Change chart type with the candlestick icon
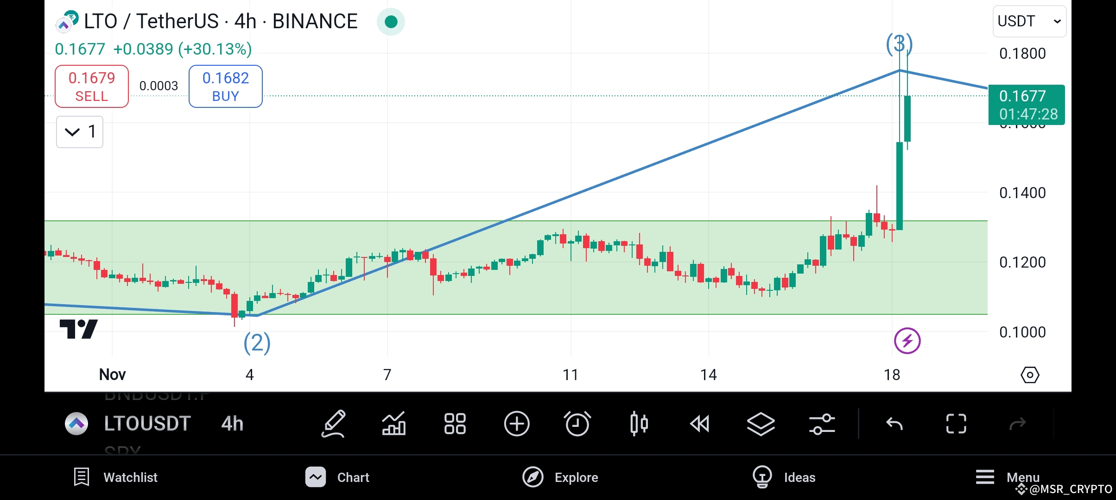This screenshot has height=500, width=1116. [x=639, y=424]
